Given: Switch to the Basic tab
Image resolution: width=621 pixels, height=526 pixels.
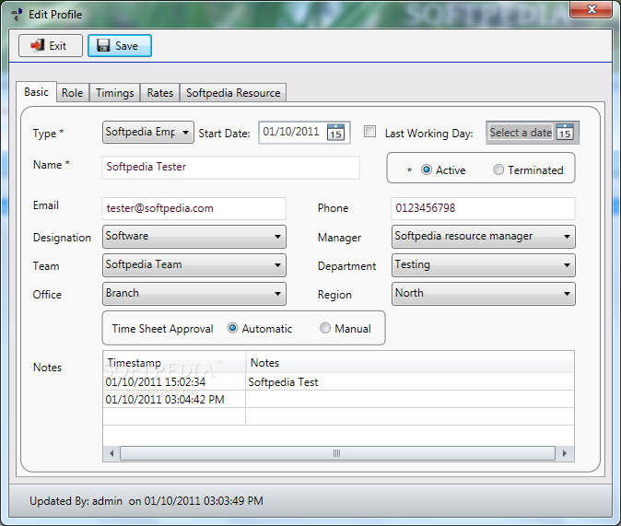Looking at the screenshot, I should pyautogui.click(x=37, y=92).
